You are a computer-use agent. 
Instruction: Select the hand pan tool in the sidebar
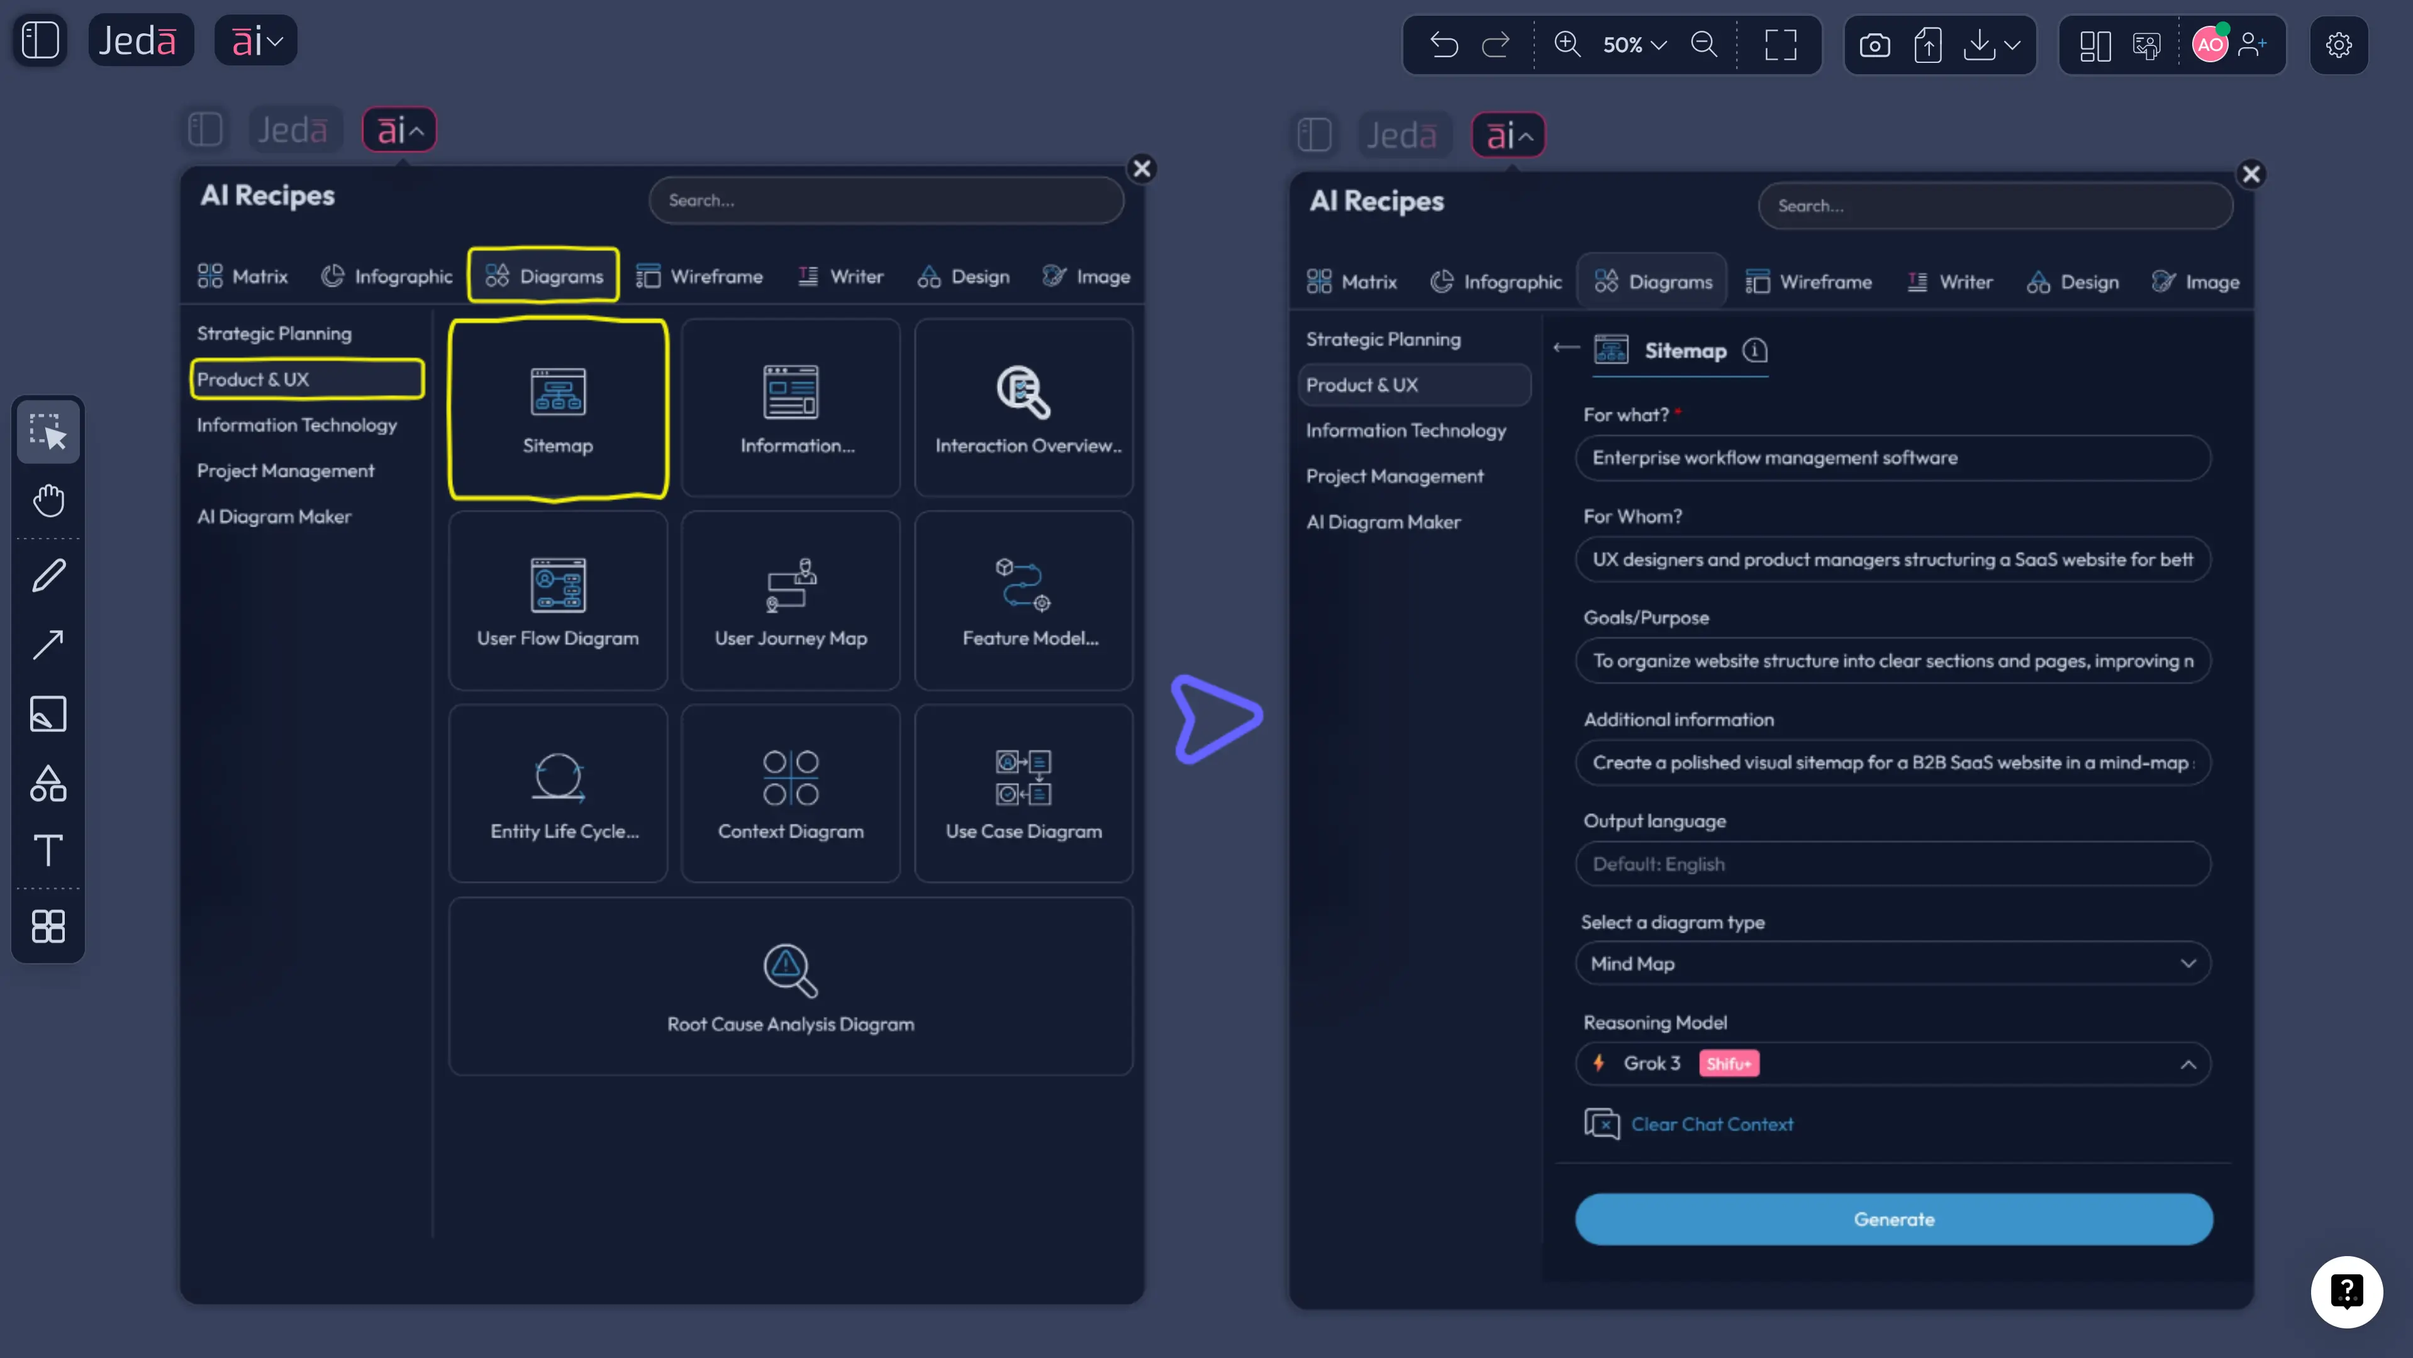[48, 501]
